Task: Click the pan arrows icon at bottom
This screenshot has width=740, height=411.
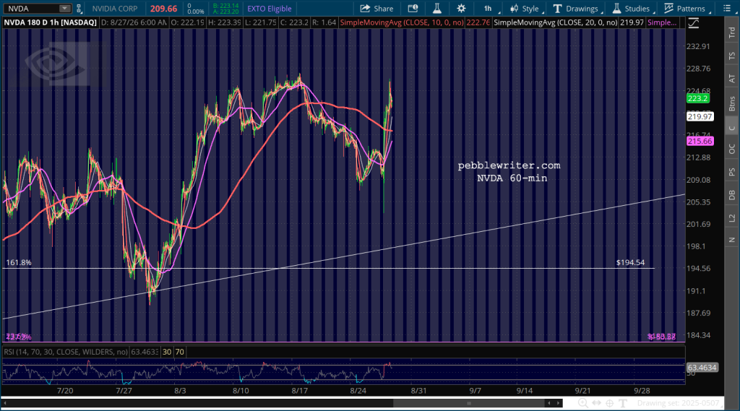Action: tap(596, 403)
